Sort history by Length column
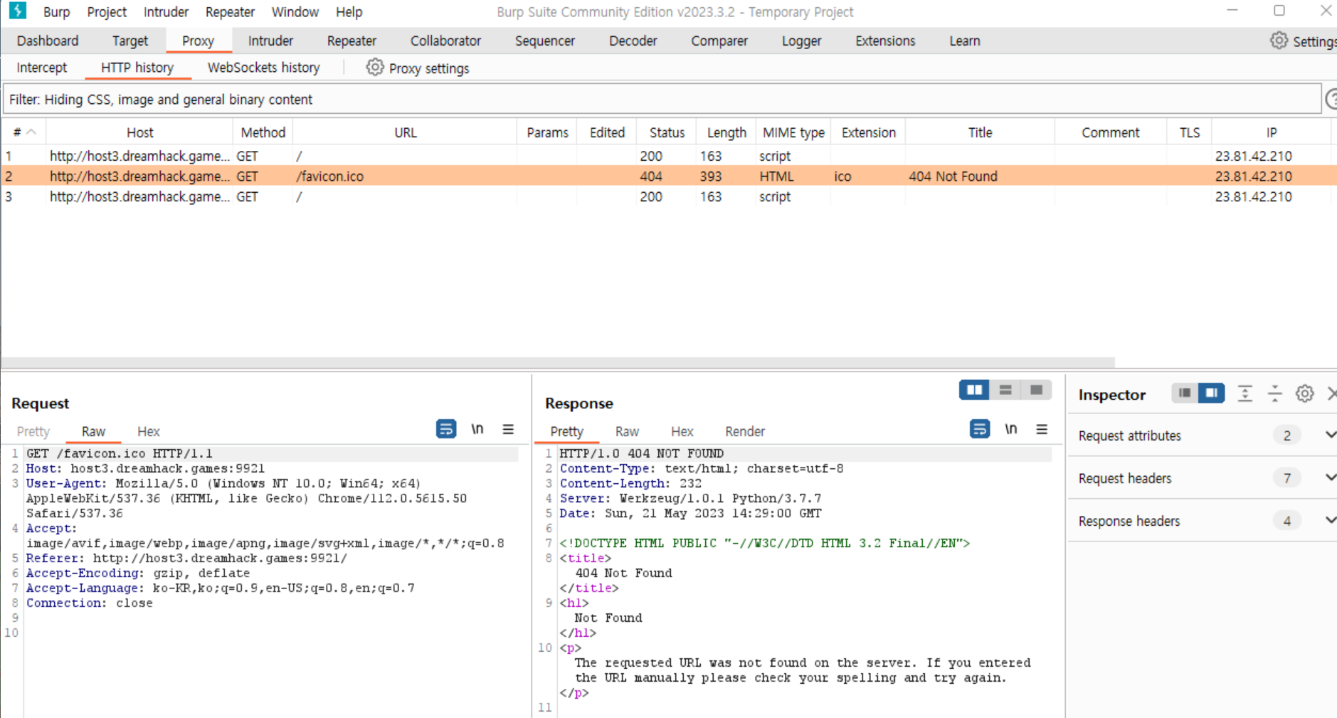 (x=726, y=132)
